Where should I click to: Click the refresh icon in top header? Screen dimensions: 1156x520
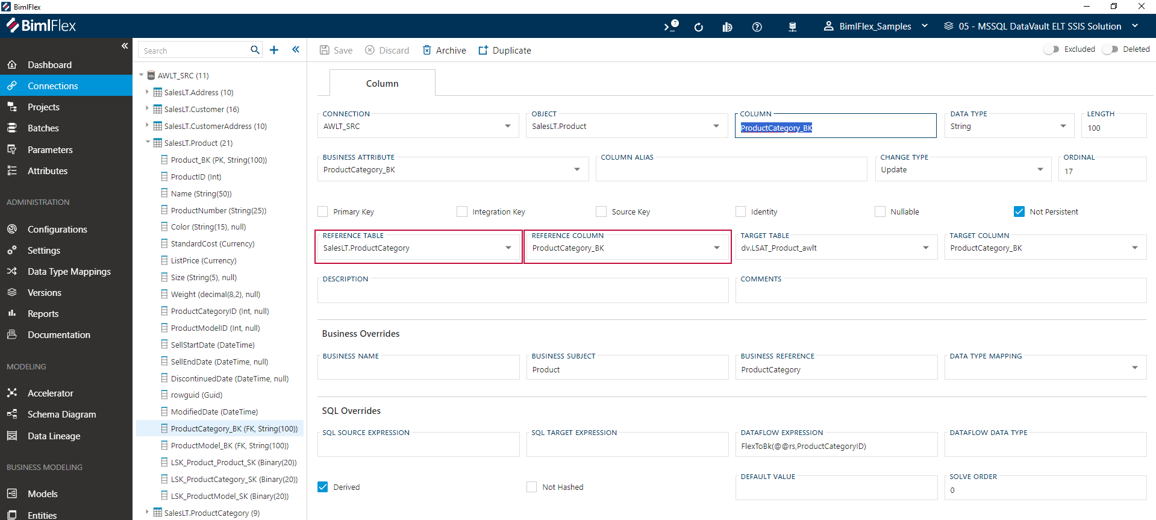(698, 27)
